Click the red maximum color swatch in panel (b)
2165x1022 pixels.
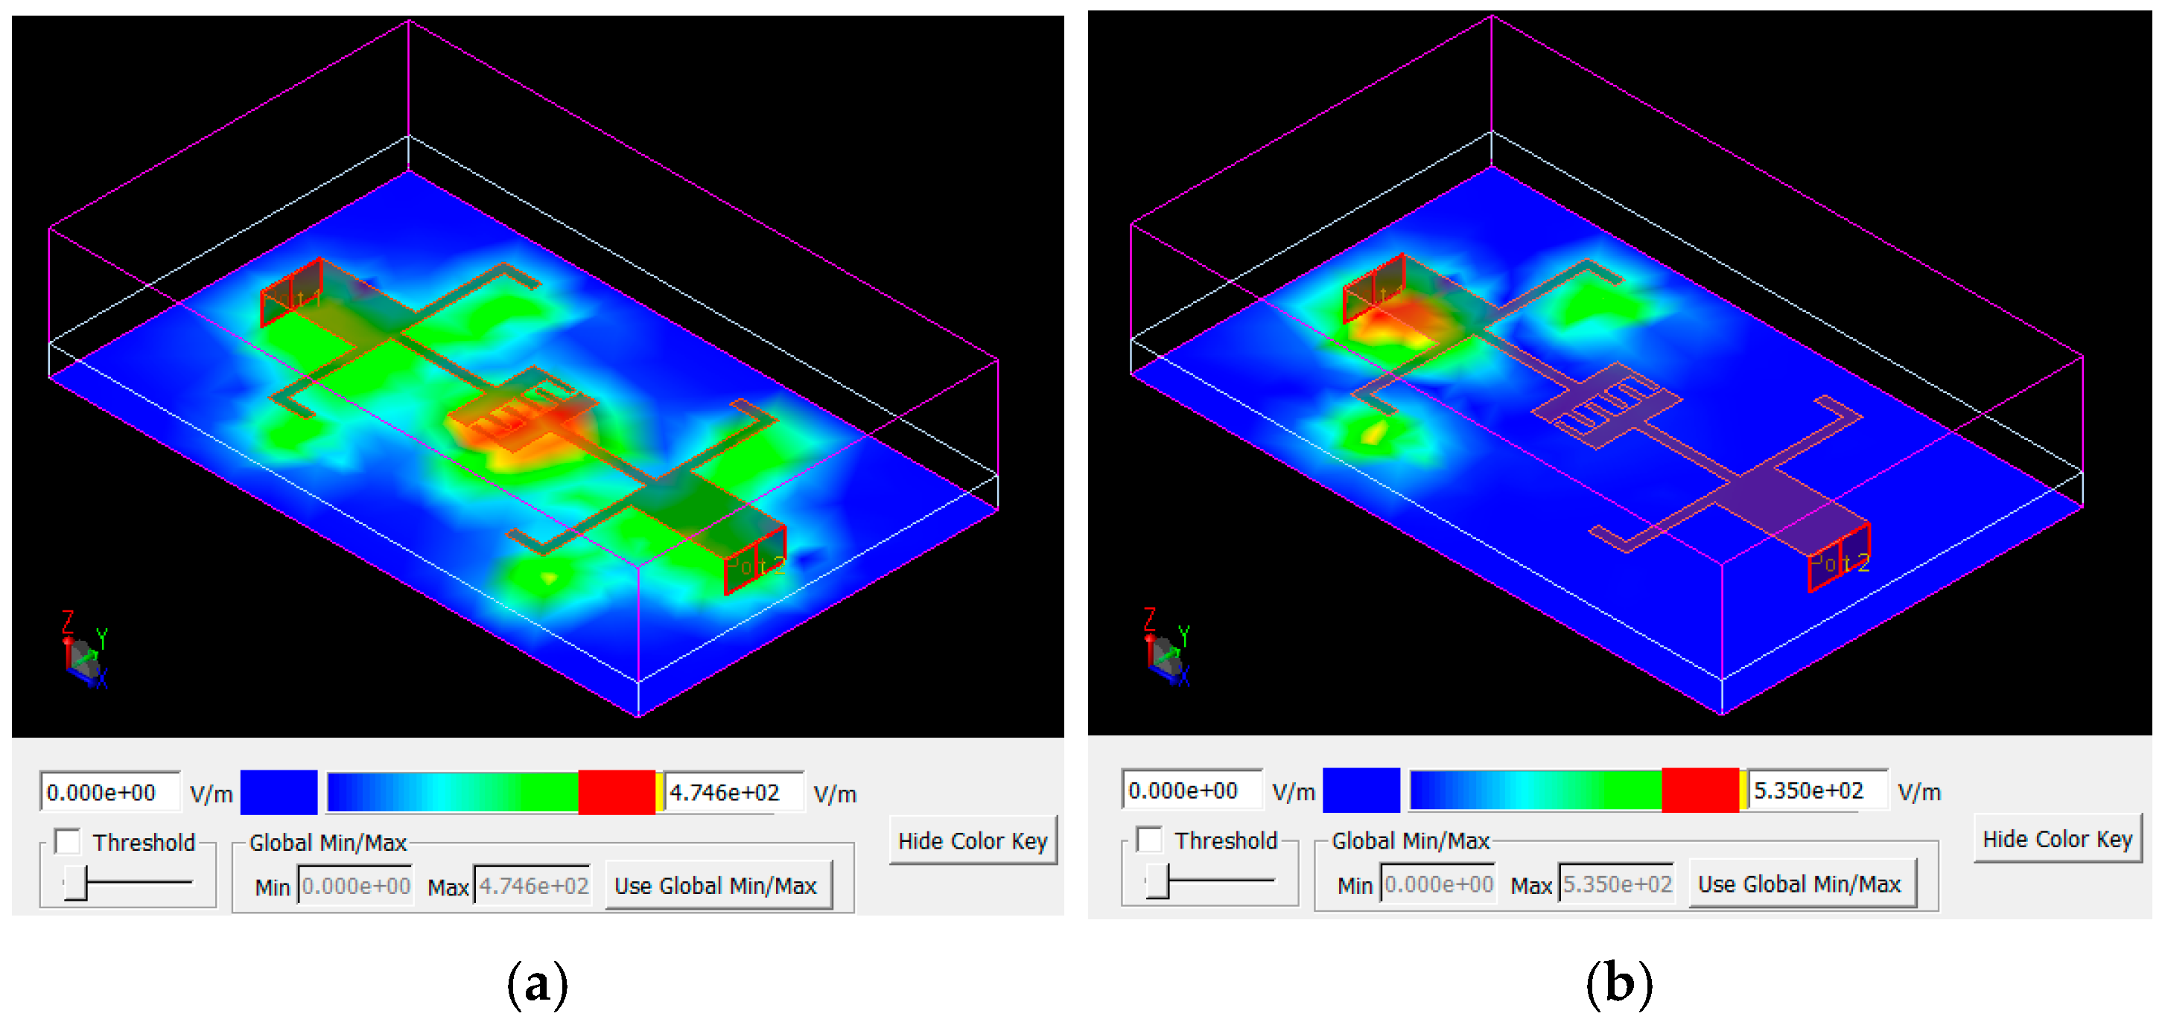pos(1700,791)
